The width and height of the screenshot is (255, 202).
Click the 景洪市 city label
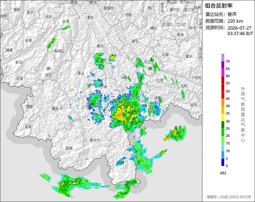[x=95, y=140]
